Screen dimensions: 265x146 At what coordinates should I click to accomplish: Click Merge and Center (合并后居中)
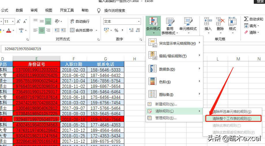(x=81, y=31)
